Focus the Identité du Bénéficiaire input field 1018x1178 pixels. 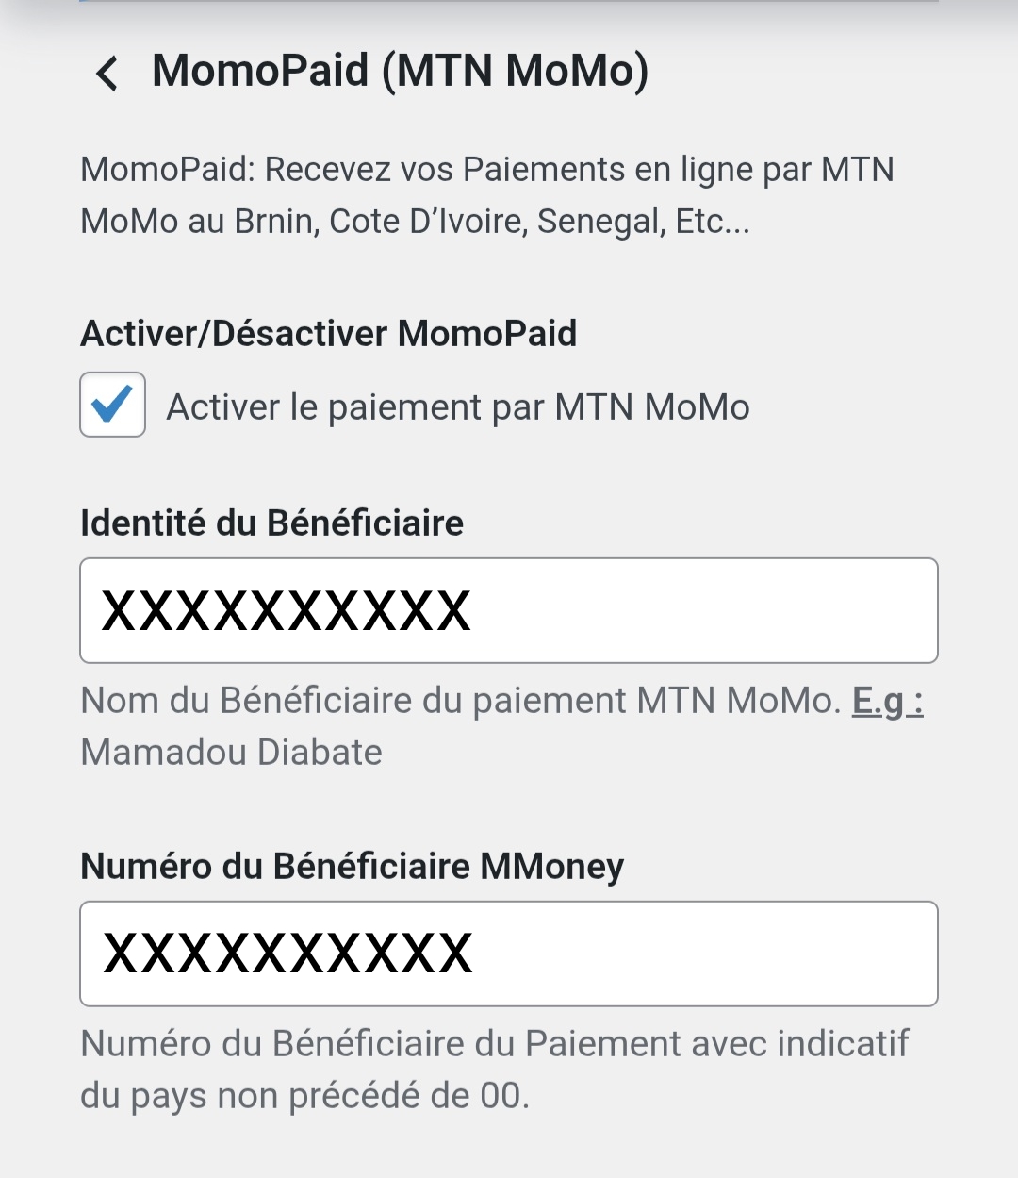tap(509, 610)
